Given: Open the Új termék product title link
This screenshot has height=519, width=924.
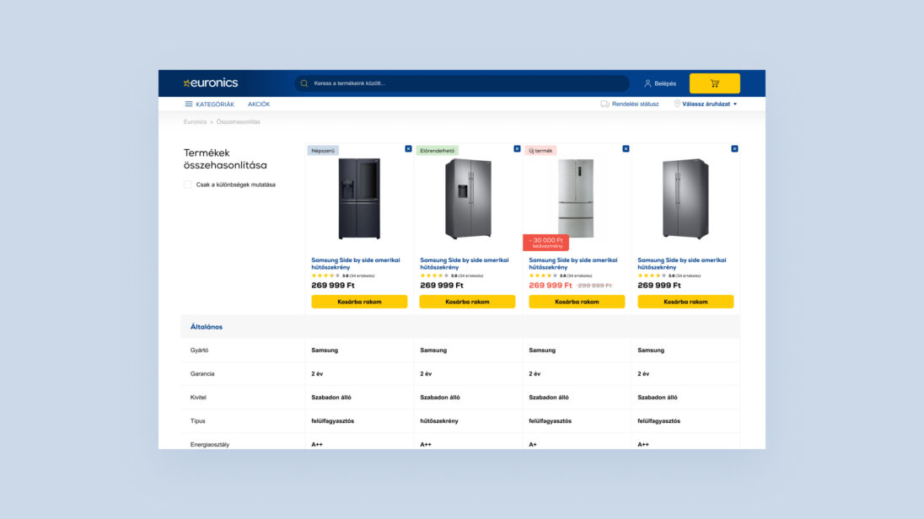Looking at the screenshot, I should (x=572, y=264).
